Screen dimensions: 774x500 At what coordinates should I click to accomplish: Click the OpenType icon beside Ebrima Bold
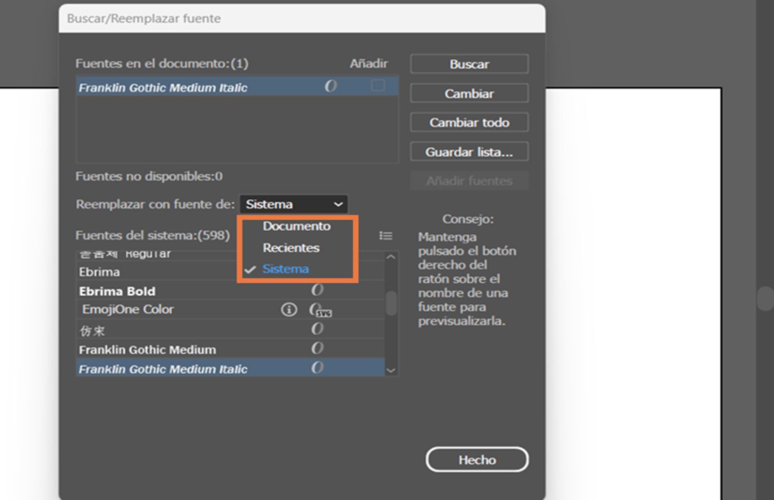coord(317,290)
